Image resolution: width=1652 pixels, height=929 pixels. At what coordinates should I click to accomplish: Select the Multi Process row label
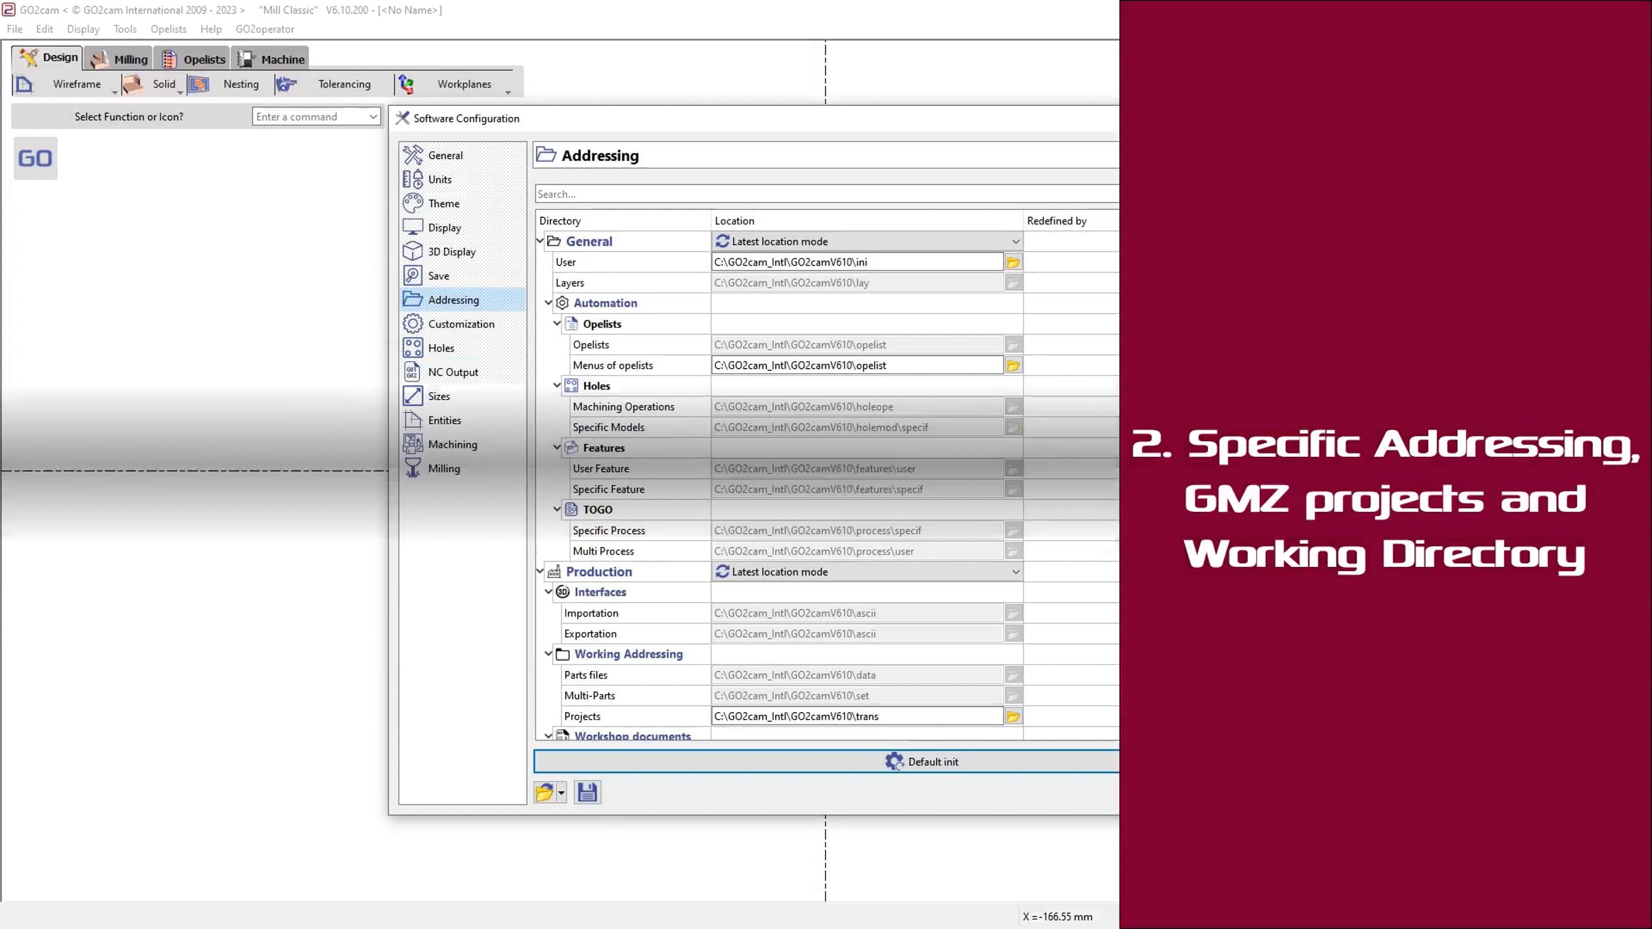[604, 551]
